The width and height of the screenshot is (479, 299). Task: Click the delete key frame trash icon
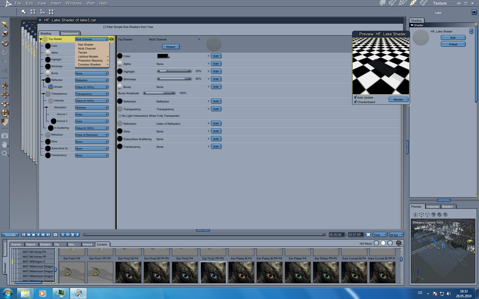click(x=73, y=235)
